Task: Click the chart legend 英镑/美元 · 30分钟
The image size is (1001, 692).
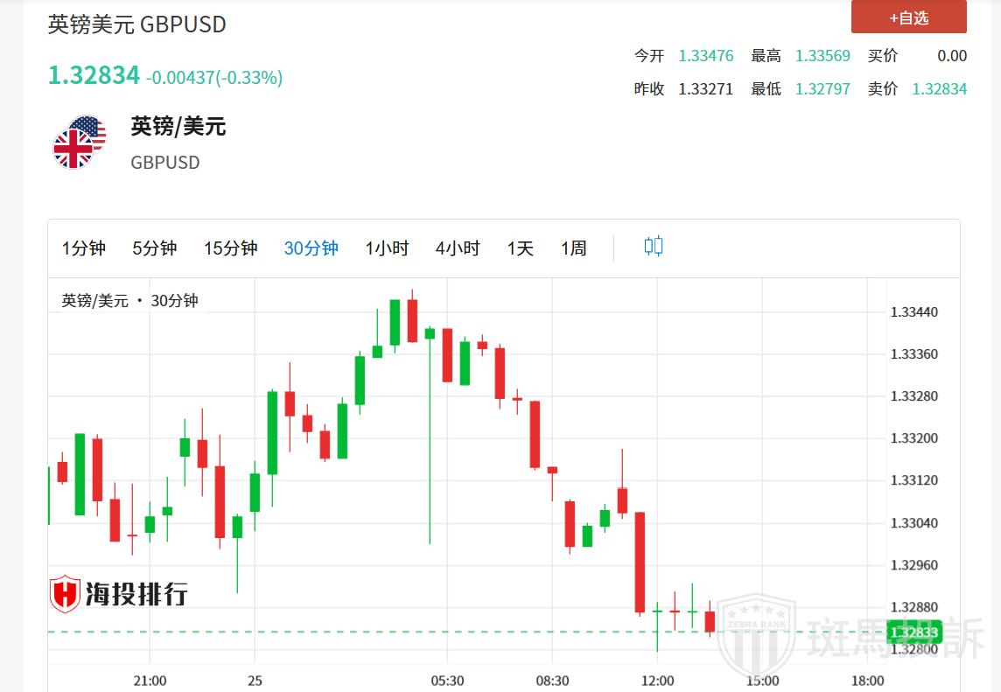Action: pos(130,301)
